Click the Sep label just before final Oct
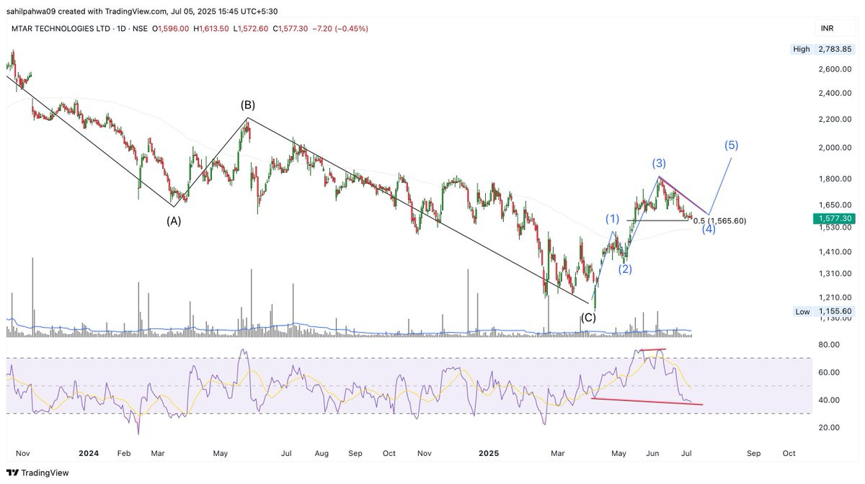The image size is (865, 484). [754, 454]
